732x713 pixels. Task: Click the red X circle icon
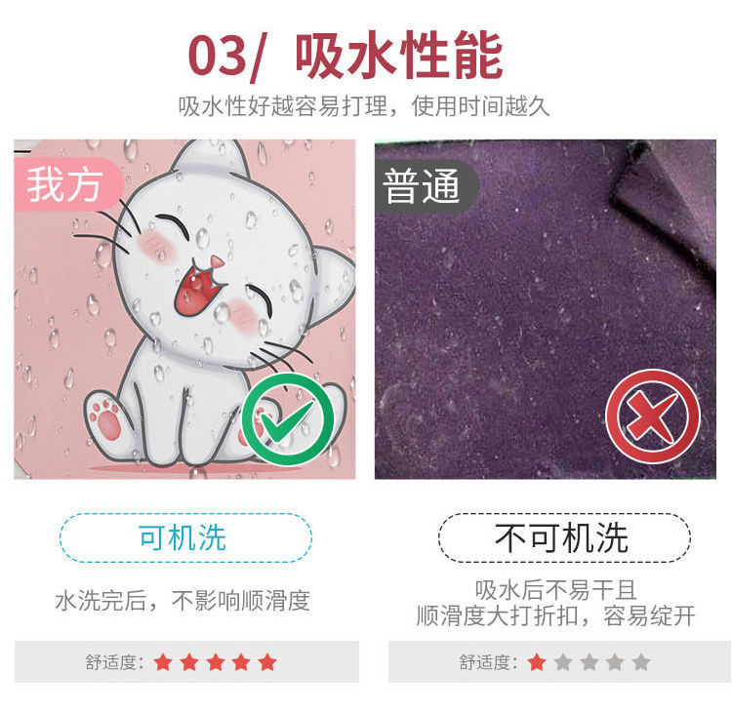click(653, 416)
